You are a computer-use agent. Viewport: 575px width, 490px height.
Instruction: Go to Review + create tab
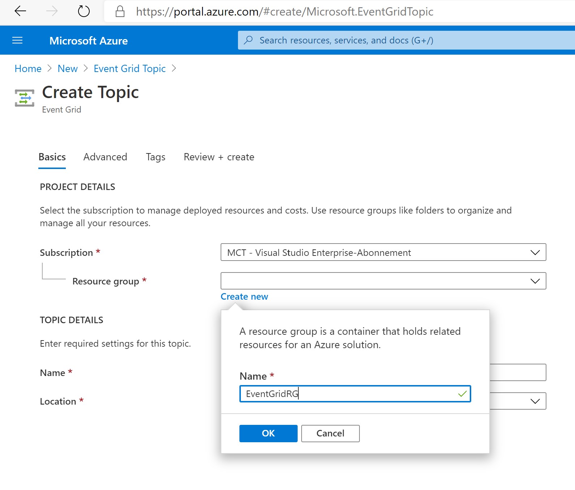(x=219, y=157)
